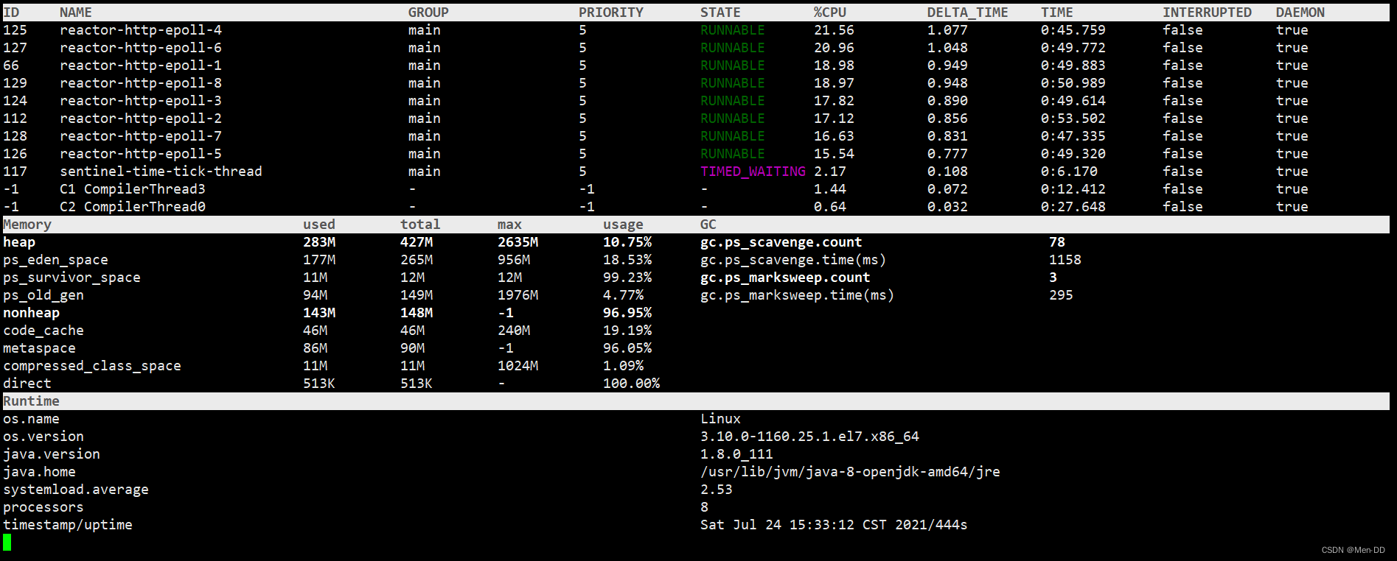Screen dimensions: 1397x561
Task: Click thread name reactor-http-epoll-7
Action: coord(141,136)
